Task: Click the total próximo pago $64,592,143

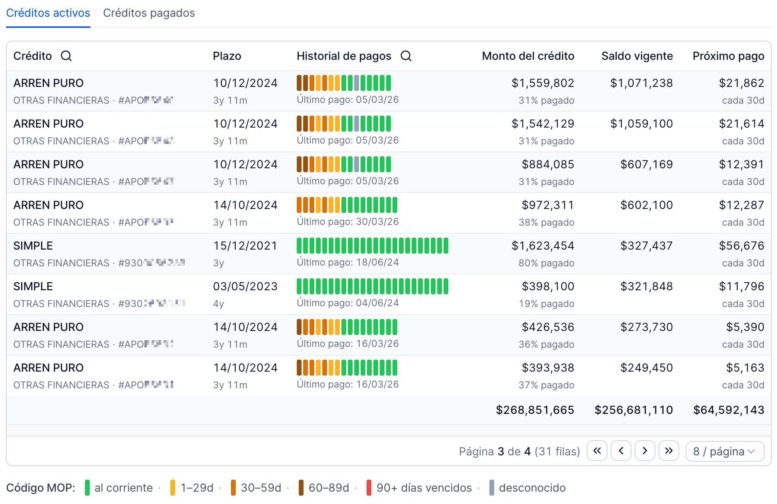Action: tap(729, 410)
